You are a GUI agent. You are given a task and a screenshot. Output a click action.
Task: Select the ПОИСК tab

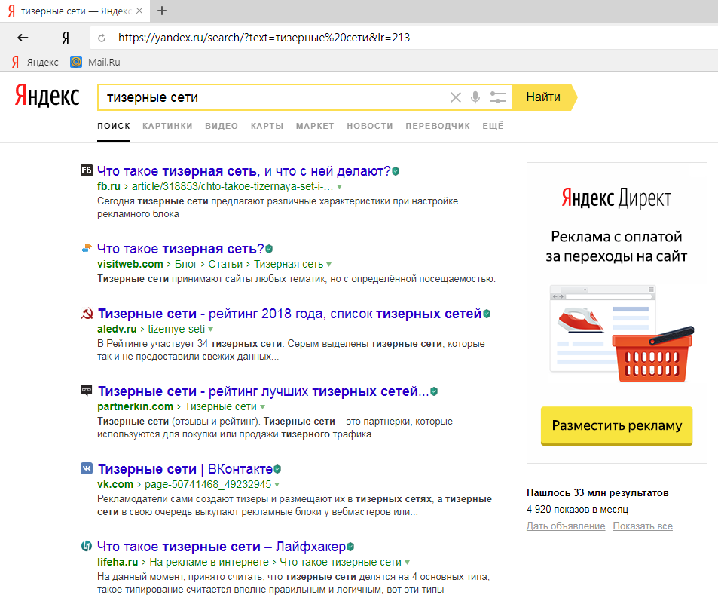[x=114, y=126]
